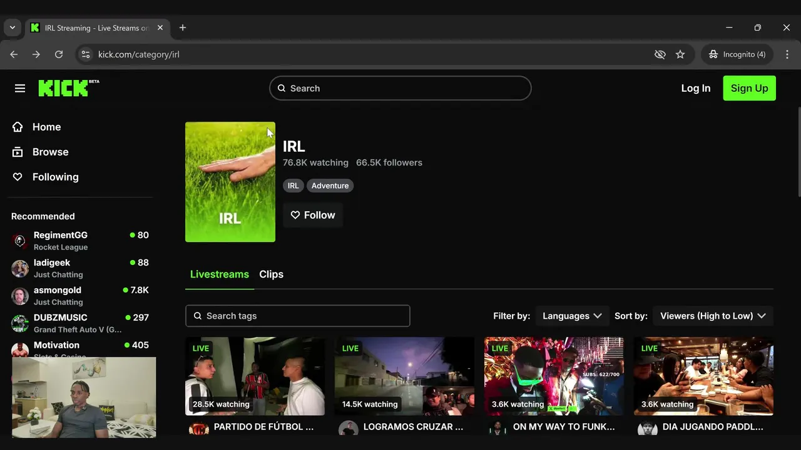The height and width of the screenshot is (450, 801).
Task: Switch to the Livestreams tab
Action: 220,274
